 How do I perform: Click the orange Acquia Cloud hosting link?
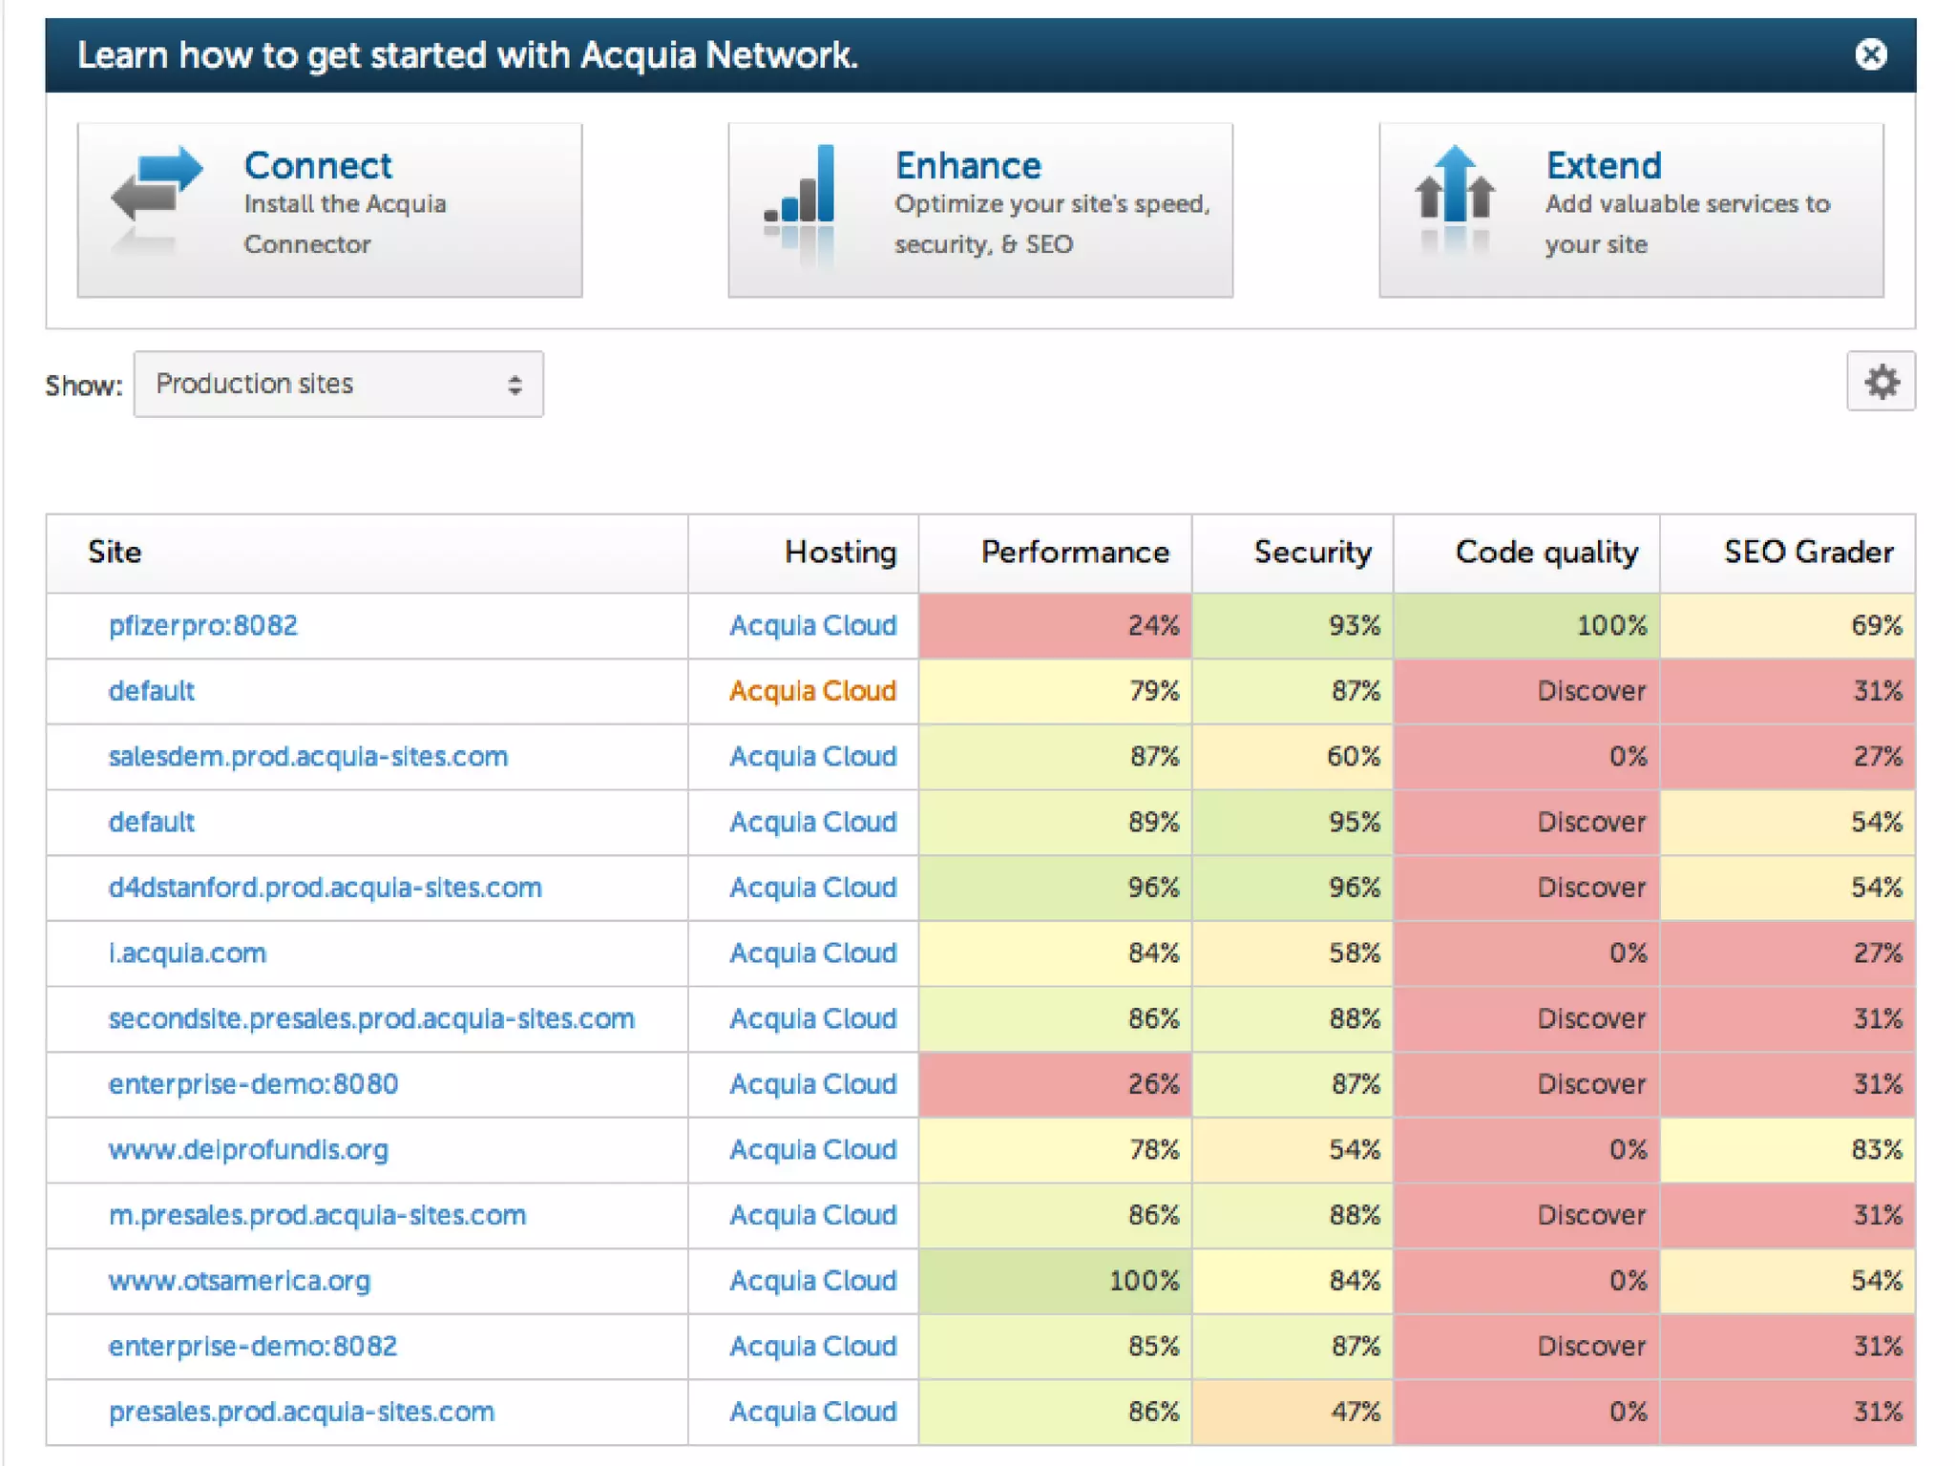coord(812,691)
